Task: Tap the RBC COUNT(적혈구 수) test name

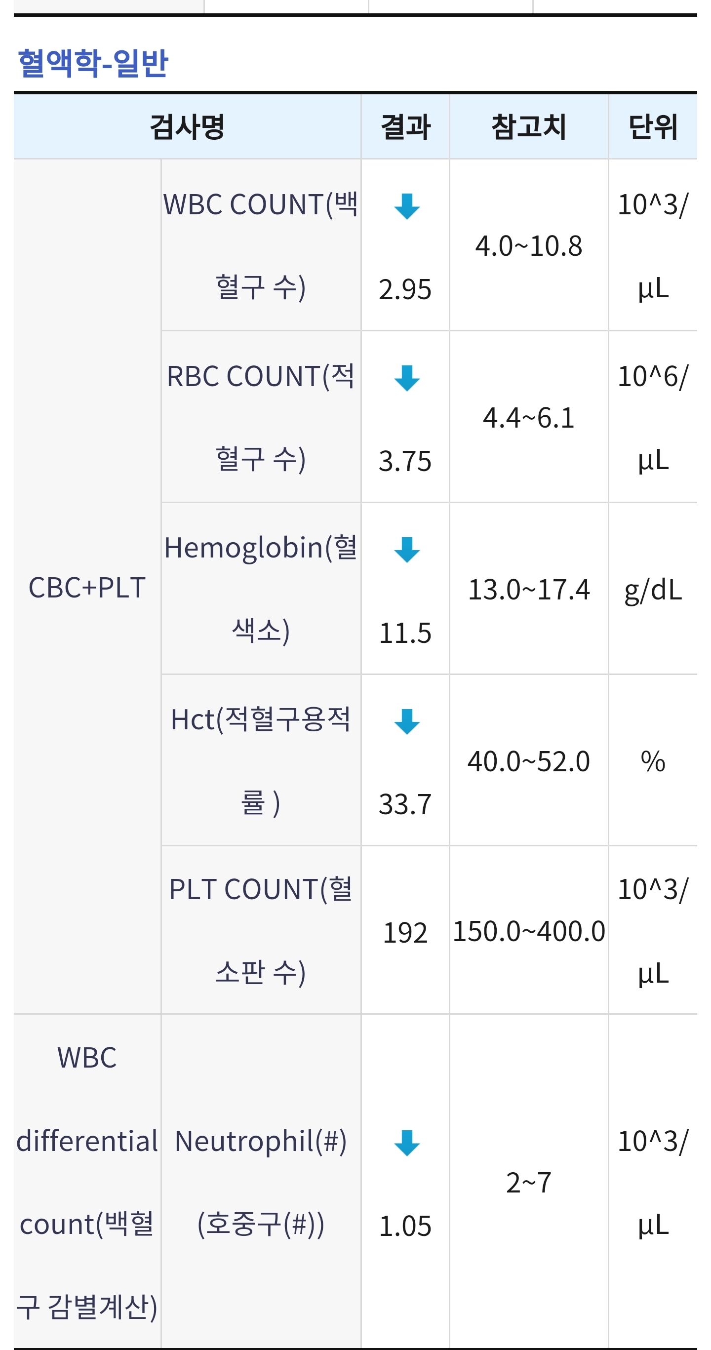Action: [x=261, y=417]
